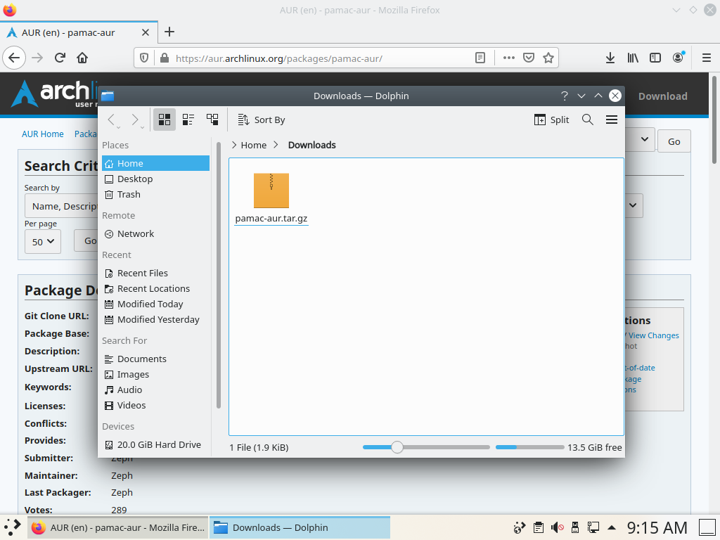This screenshot has width=720, height=540.
Task: Open Dolphin window help question mark
Action: (x=565, y=96)
